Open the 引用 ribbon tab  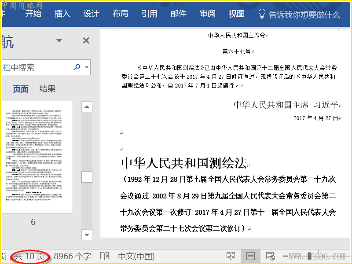(x=150, y=14)
